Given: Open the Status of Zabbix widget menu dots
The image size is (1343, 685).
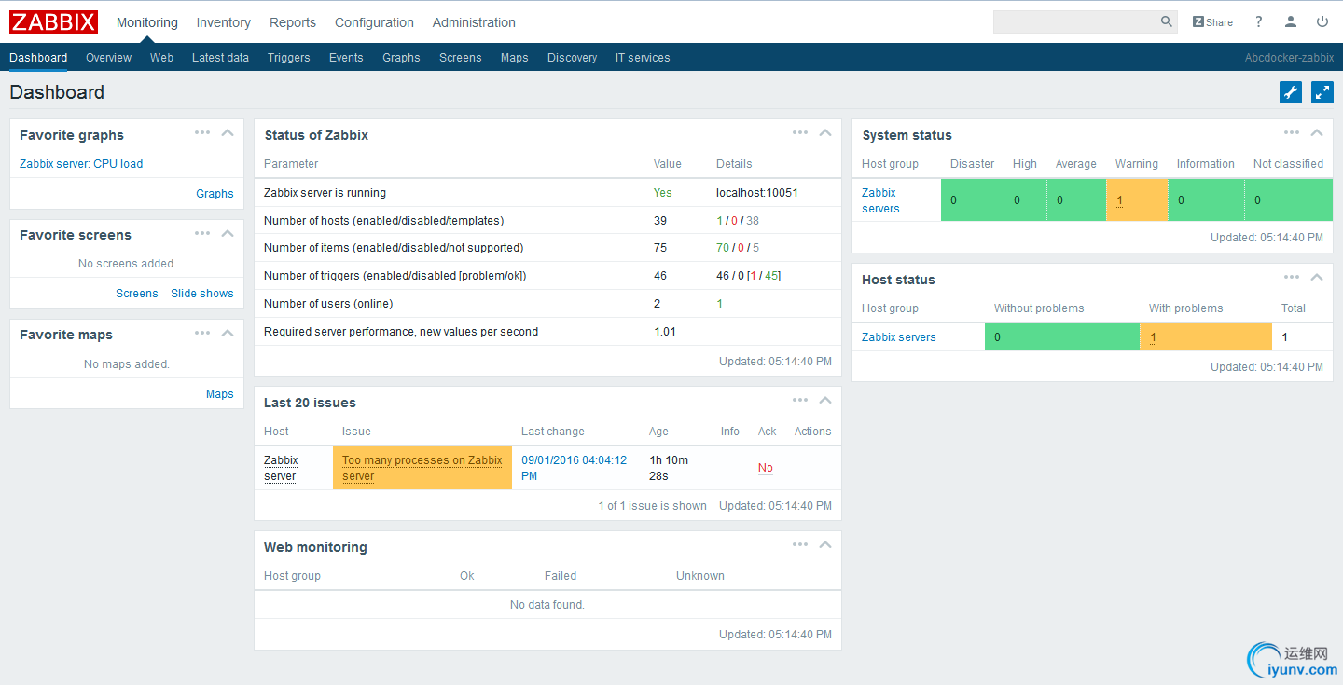Looking at the screenshot, I should [800, 132].
